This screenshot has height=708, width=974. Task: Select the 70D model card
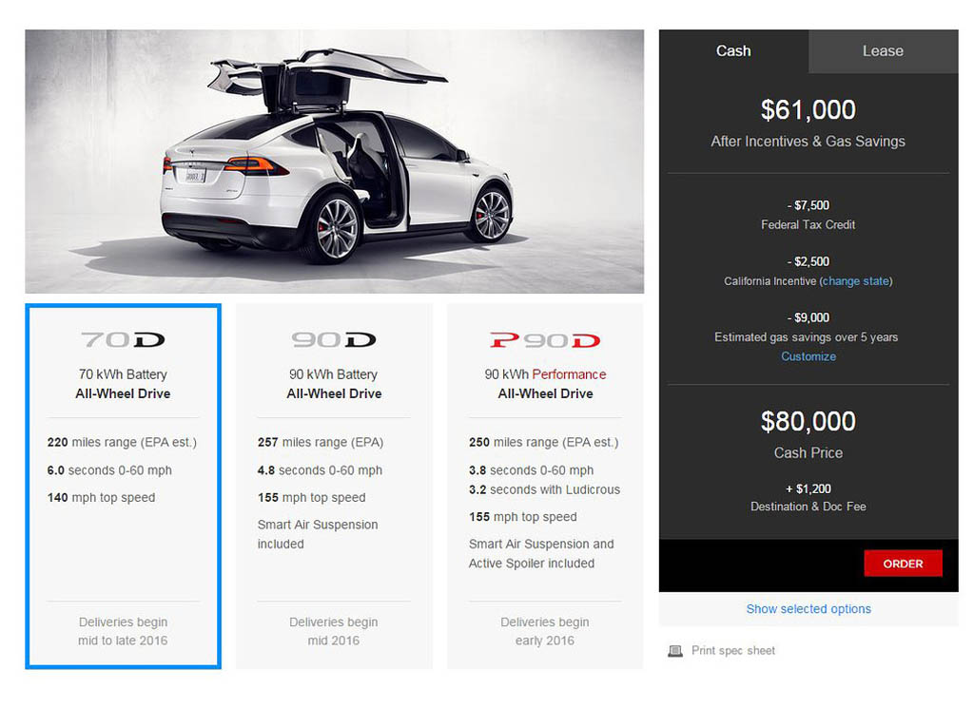(x=123, y=486)
